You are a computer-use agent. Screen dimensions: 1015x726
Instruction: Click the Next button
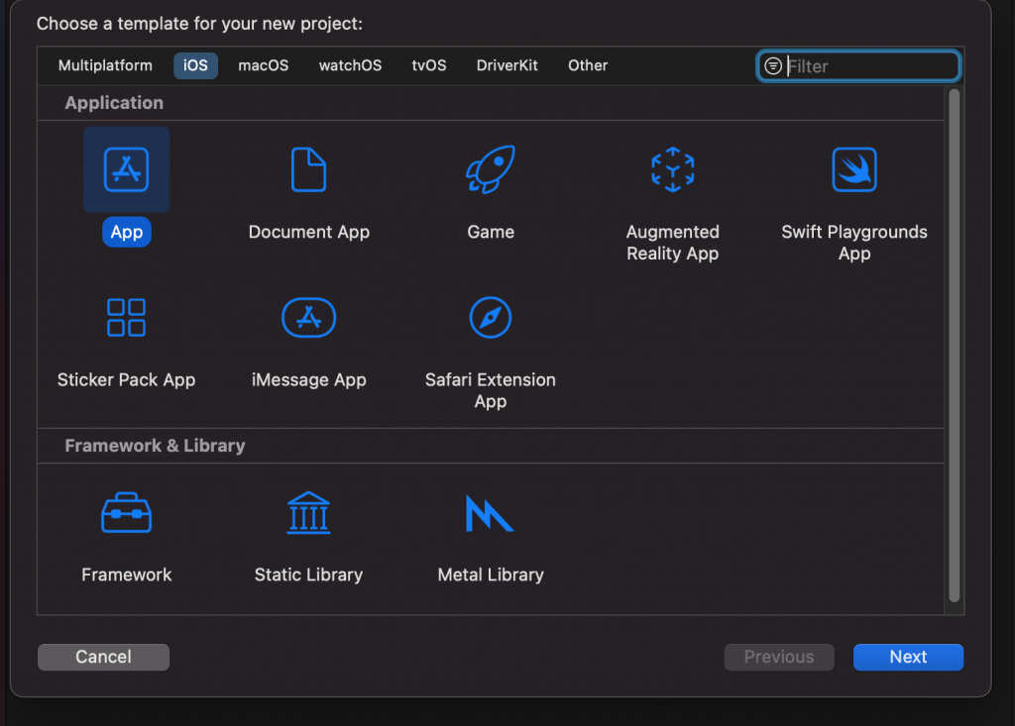tap(908, 657)
